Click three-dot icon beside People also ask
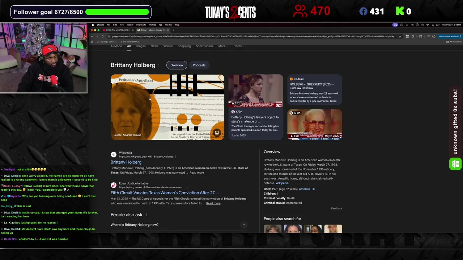This screenshot has height=260, width=463. coord(146,215)
